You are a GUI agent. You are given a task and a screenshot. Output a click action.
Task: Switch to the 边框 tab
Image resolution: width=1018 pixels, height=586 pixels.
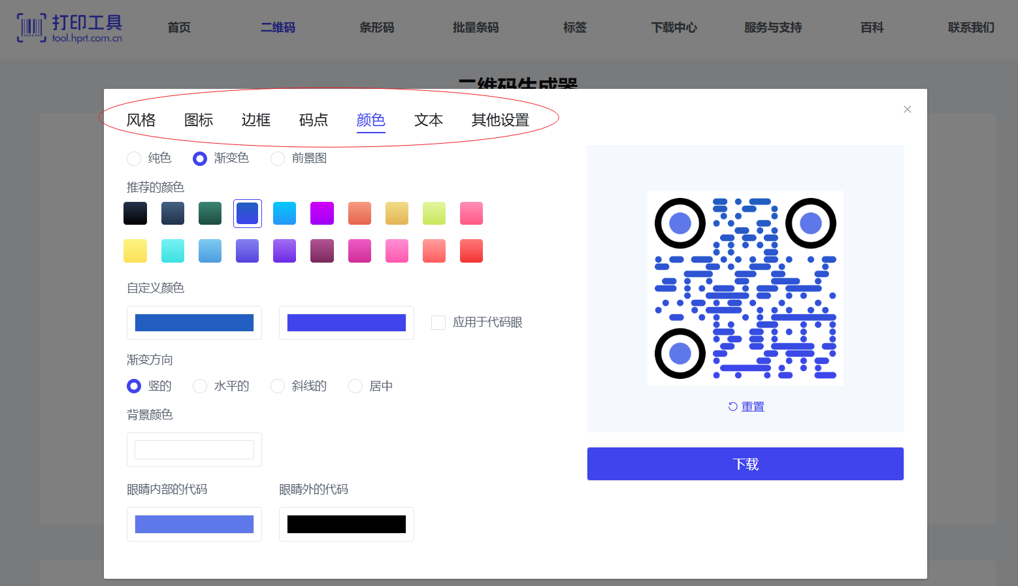click(256, 120)
